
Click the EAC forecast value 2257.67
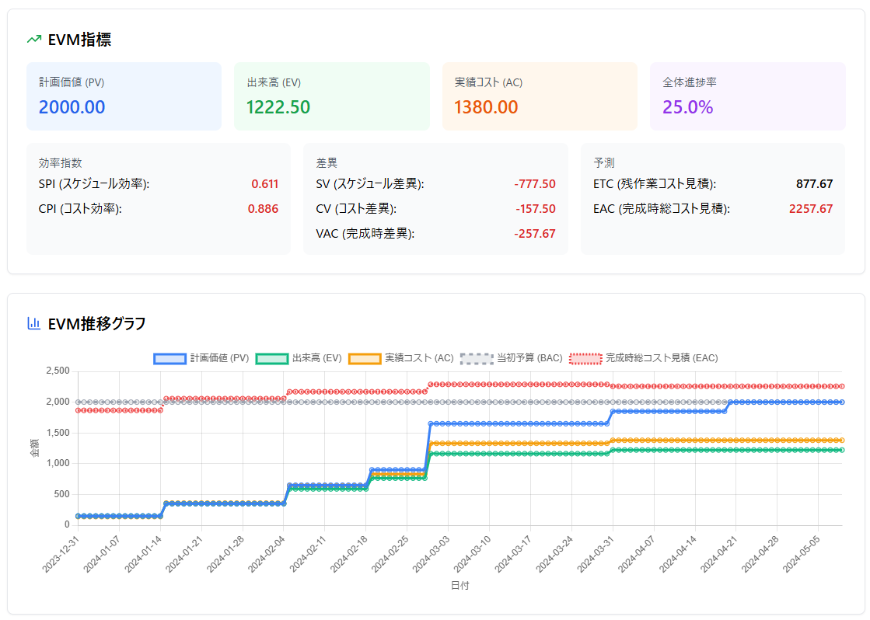[810, 209]
